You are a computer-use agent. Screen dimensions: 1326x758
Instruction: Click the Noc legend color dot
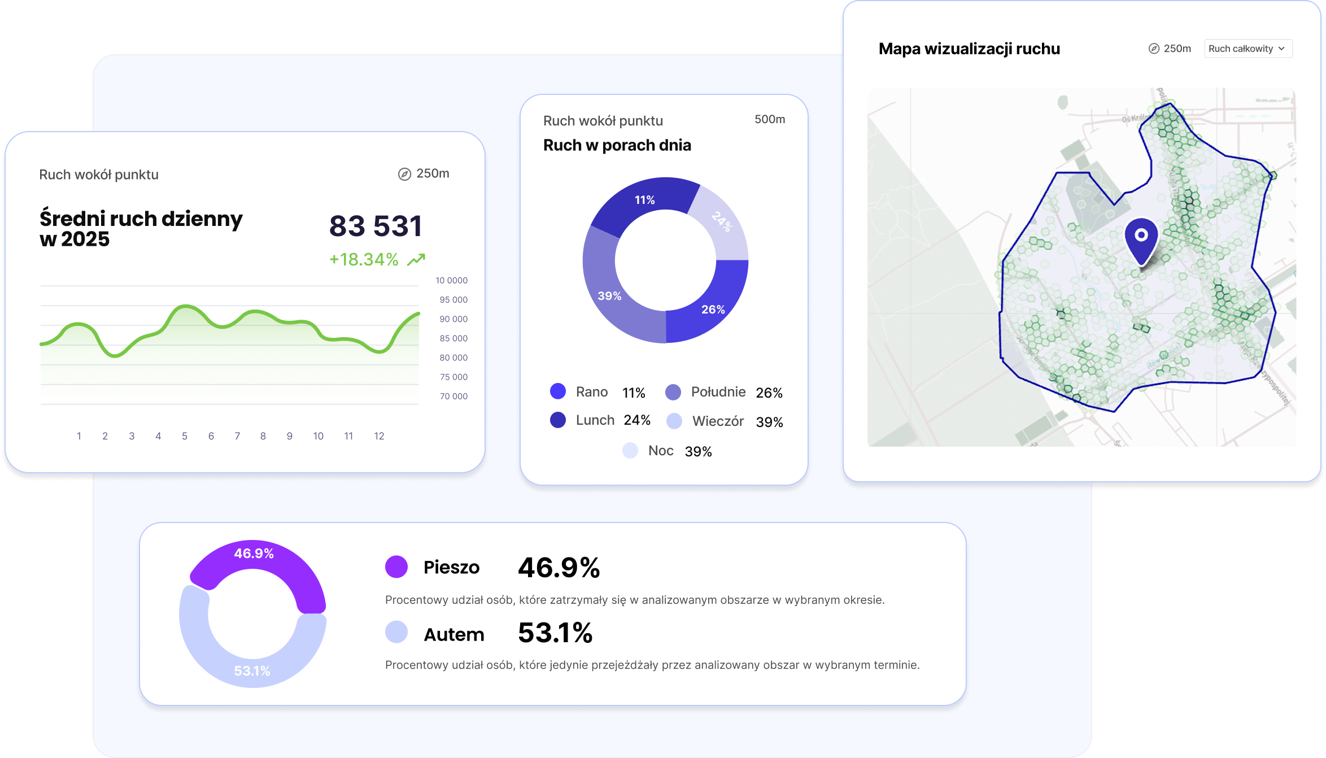point(630,451)
